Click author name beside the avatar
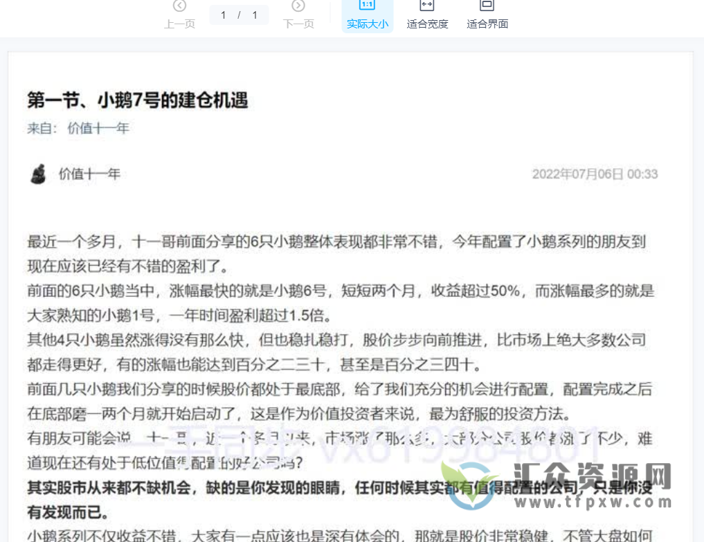The image size is (704, 542). [89, 174]
